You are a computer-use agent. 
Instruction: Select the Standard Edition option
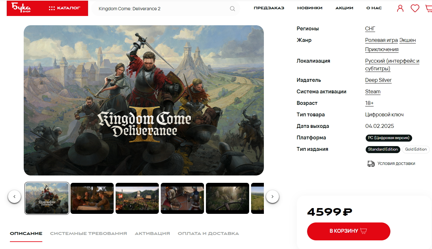pos(383,149)
